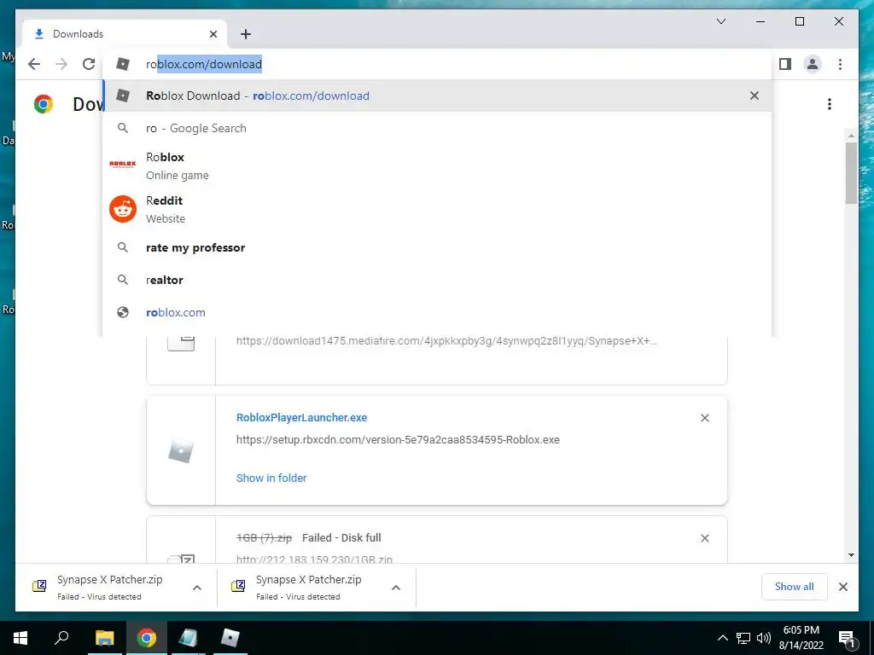874x655 pixels.
Task: Remove RobloxPlayerLauncher.exe from list
Action: 704,418
